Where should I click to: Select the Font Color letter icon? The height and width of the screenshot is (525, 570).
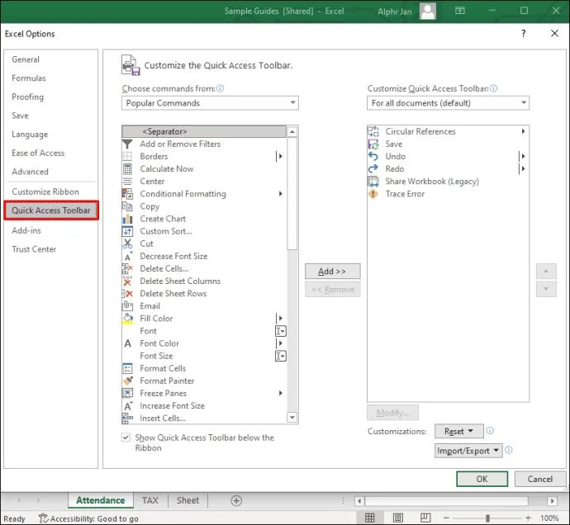pyautogui.click(x=127, y=343)
